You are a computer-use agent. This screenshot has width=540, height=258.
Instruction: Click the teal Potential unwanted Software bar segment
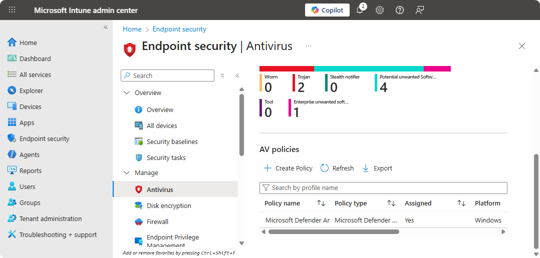pyautogui.click(x=369, y=68)
